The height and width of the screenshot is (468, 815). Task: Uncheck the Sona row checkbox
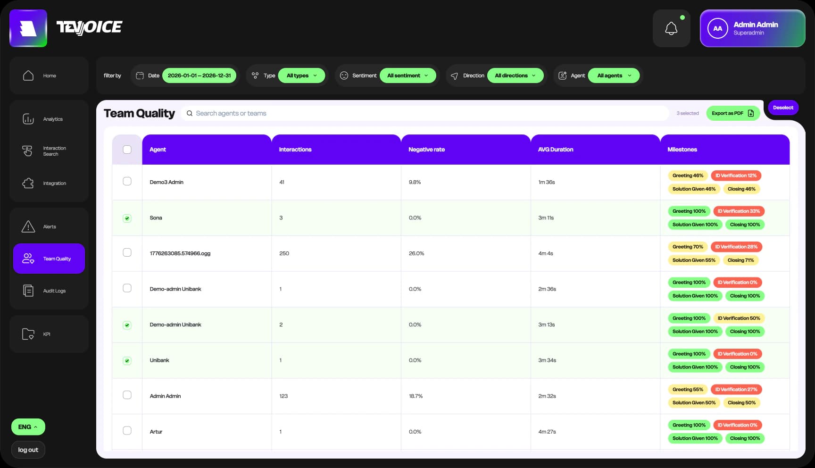[127, 218]
